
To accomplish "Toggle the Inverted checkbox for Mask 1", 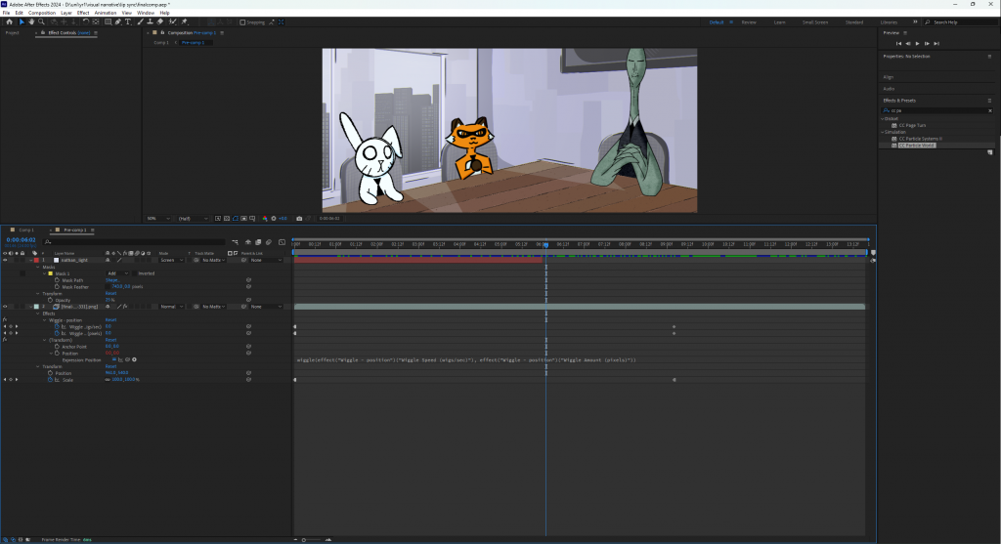I will point(135,273).
